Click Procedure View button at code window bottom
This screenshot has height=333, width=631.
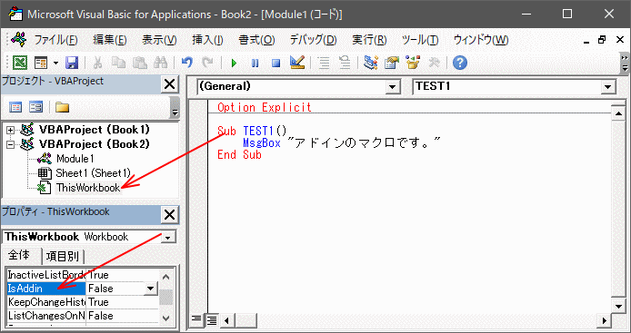pos(196,319)
